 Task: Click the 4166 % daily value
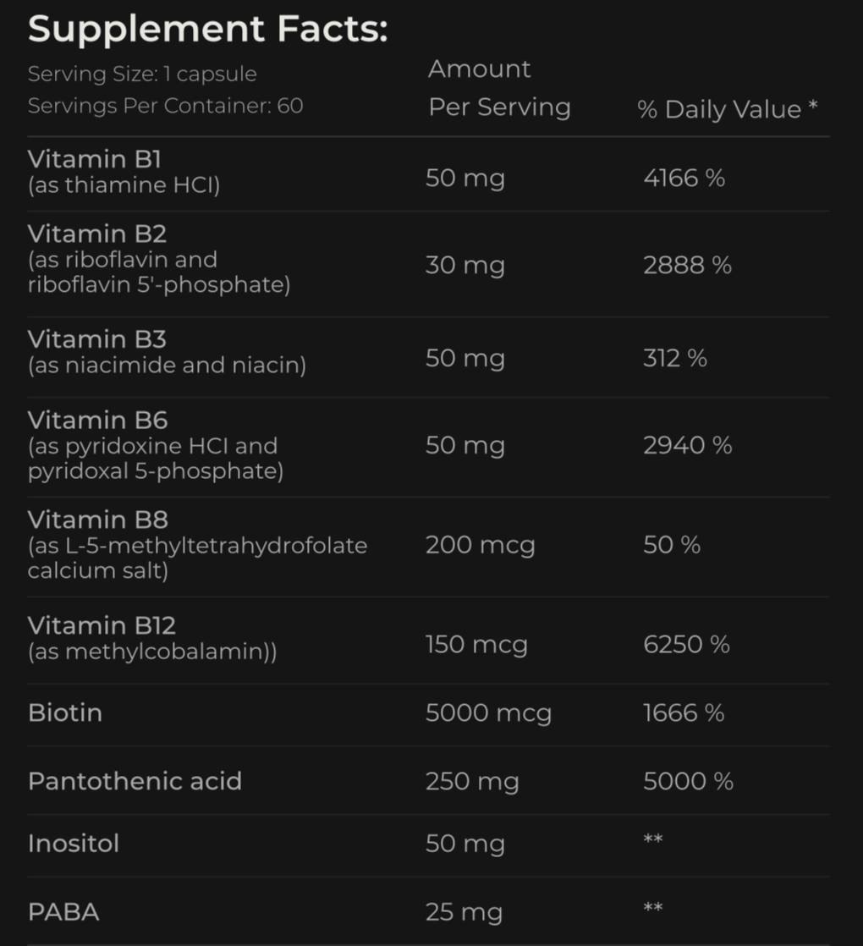coord(684,178)
